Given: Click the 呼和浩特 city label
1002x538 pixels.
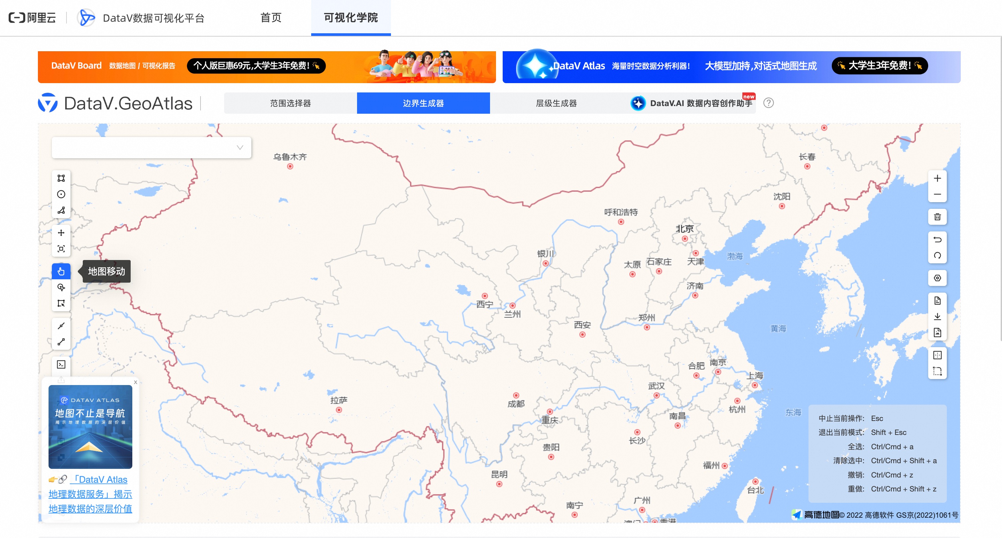Looking at the screenshot, I should click(x=621, y=212).
